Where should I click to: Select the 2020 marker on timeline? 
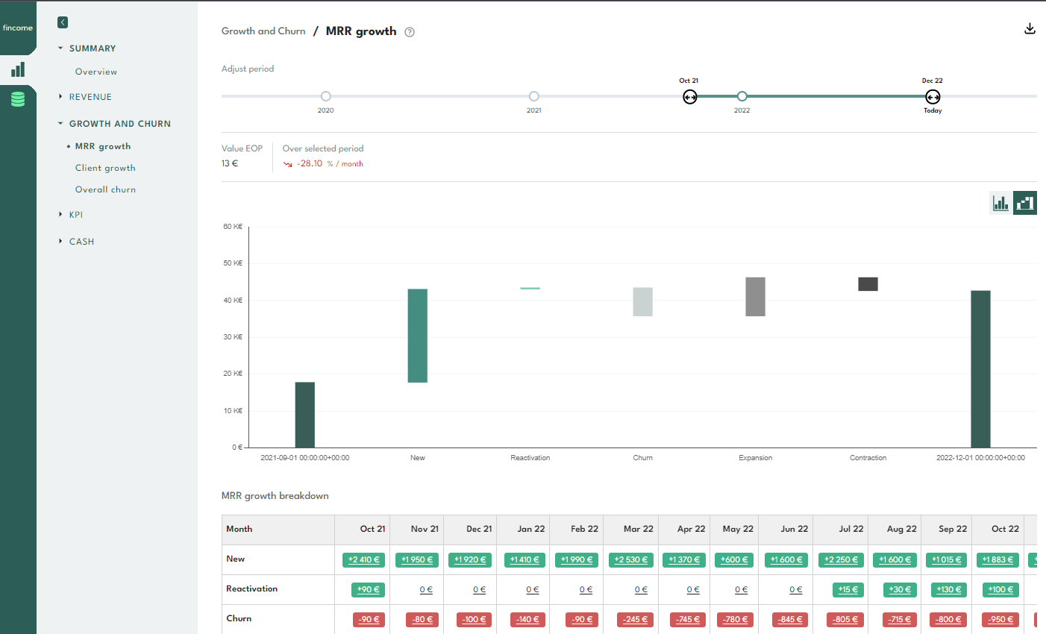326,96
